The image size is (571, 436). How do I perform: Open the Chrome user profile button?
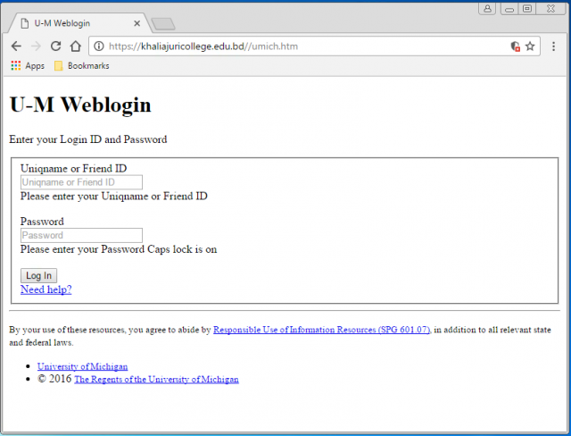487,8
